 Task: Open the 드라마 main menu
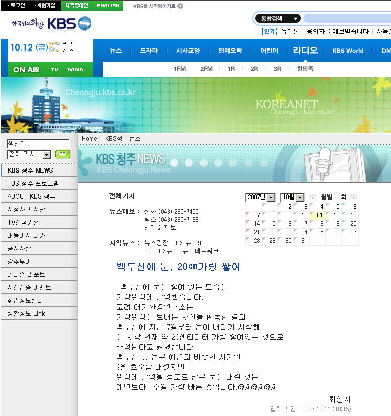149,50
